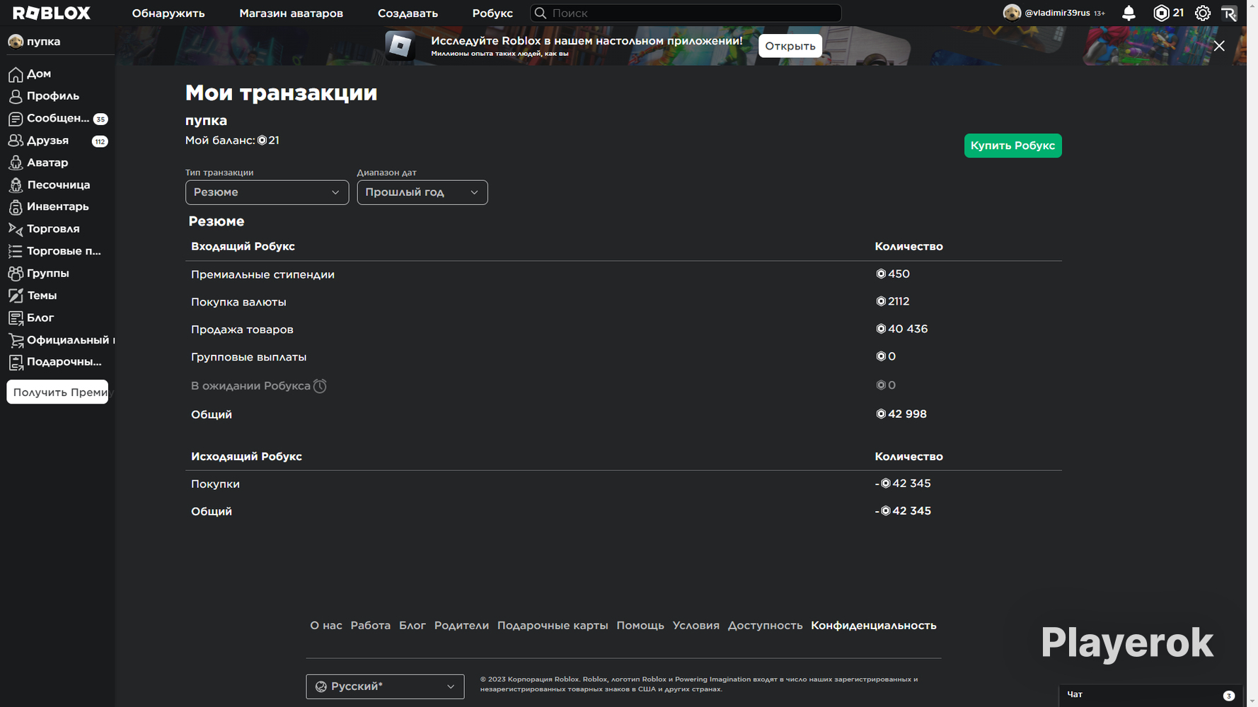Open the settings gear icon
1258x707 pixels.
(x=1202, y=13)
